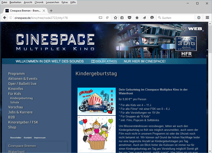
Task: Open Shop in sidebar
Action: click(x=12, y=127)
